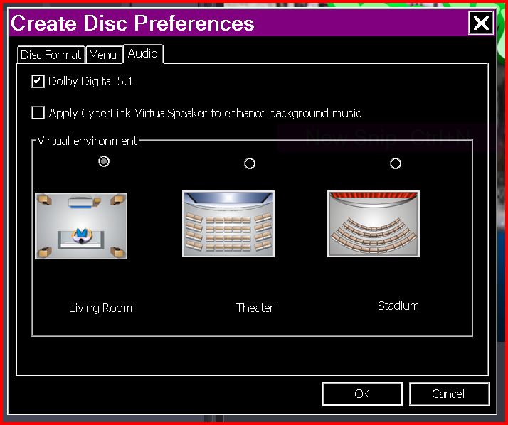The height and width of the screenshot is (425, 508).
Task: Pick the Stadium radio button
Action: 396,163
